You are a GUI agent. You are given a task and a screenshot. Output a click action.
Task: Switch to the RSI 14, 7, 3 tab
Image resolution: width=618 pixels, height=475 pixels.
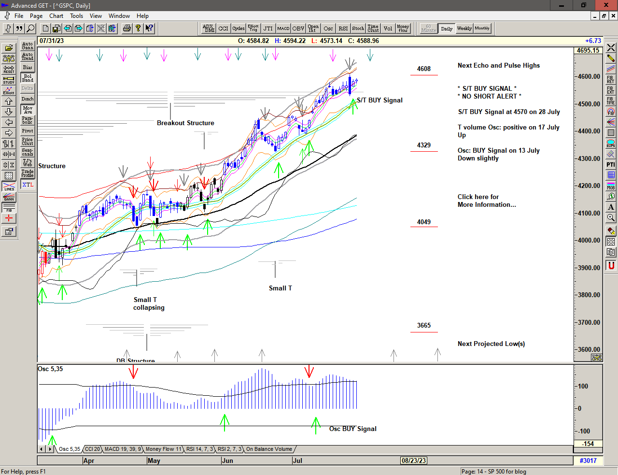point(199,449)
